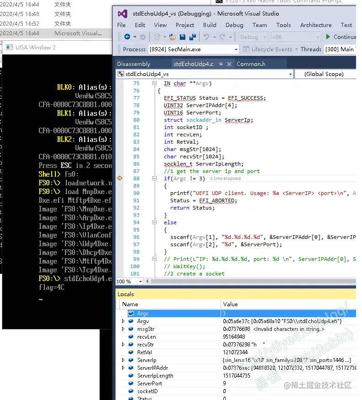Expand the ServerIPAddr array in Locals
This screenshot has width=362, height=400.
(x=123, y=368)
